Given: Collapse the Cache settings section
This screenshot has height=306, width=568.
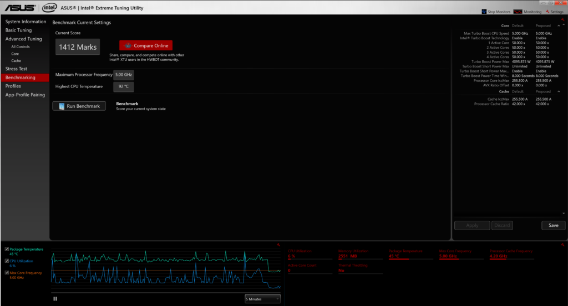Looking at the screenshot, I should (x=559, y=91).
